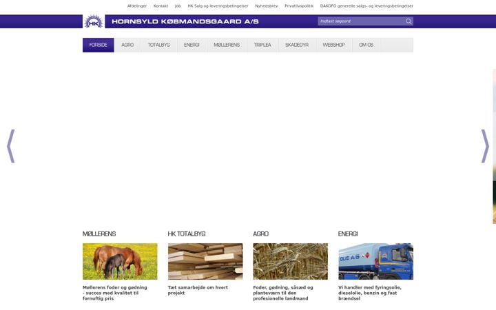The height and width of the screenshot is (310, 496).
Task: Click 'Tæt samarbejde om hvert projekt' text
Action: [x=198, y=290]
